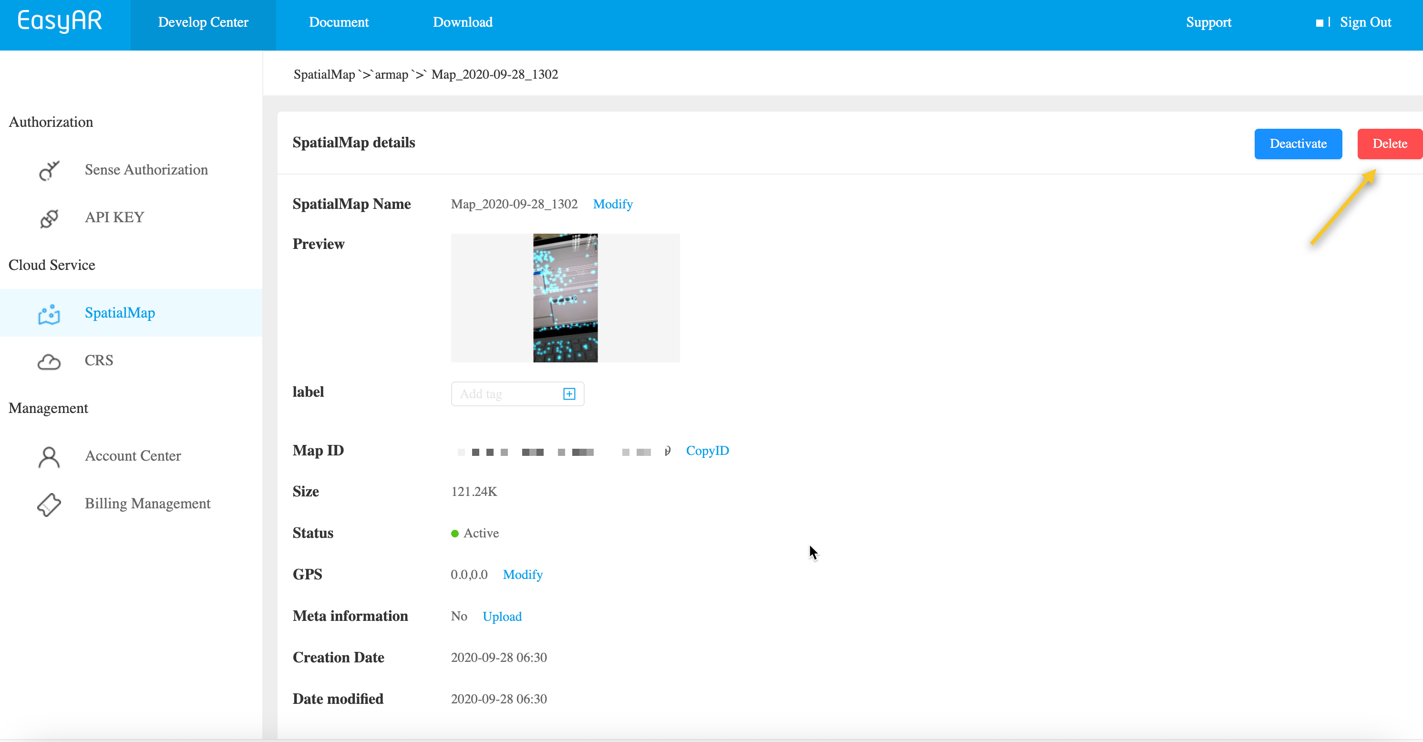
Task: Click CopyID next to Map ID
Action: 707,451
